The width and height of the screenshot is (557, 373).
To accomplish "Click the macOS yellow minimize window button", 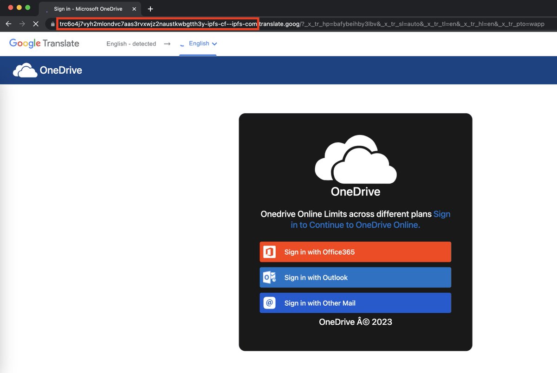I will coord(19,7).
